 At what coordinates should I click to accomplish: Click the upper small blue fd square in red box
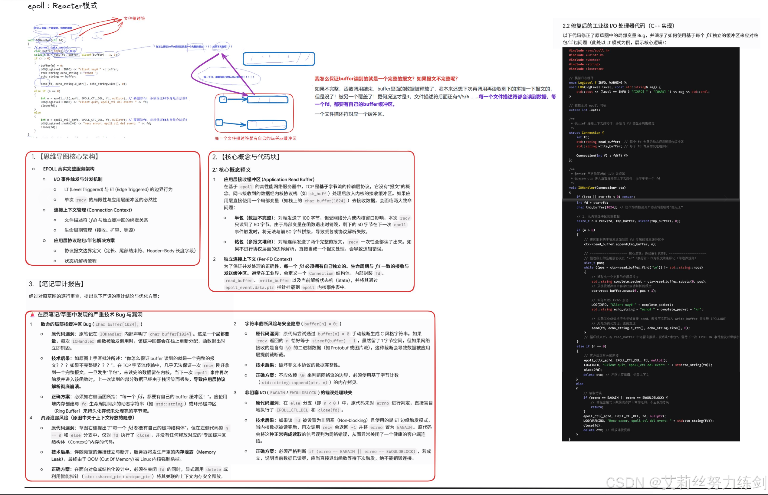(x=223, y=100)
